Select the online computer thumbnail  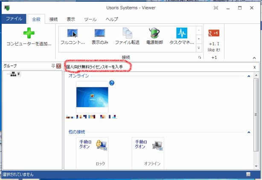[92, 97]
